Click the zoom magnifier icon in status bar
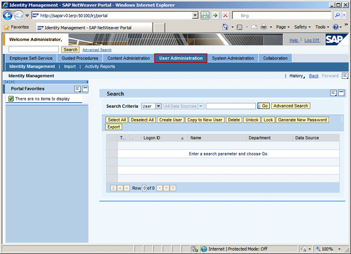 [x=318, y=249]
